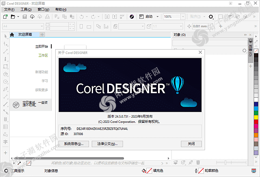Click the cloud upload icon
The height and width of the screenshot is (177, 260).
click(x=40, y=17)
